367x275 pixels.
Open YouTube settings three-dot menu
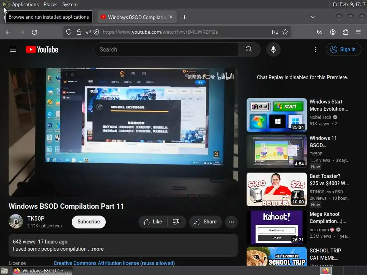[316, 49]
